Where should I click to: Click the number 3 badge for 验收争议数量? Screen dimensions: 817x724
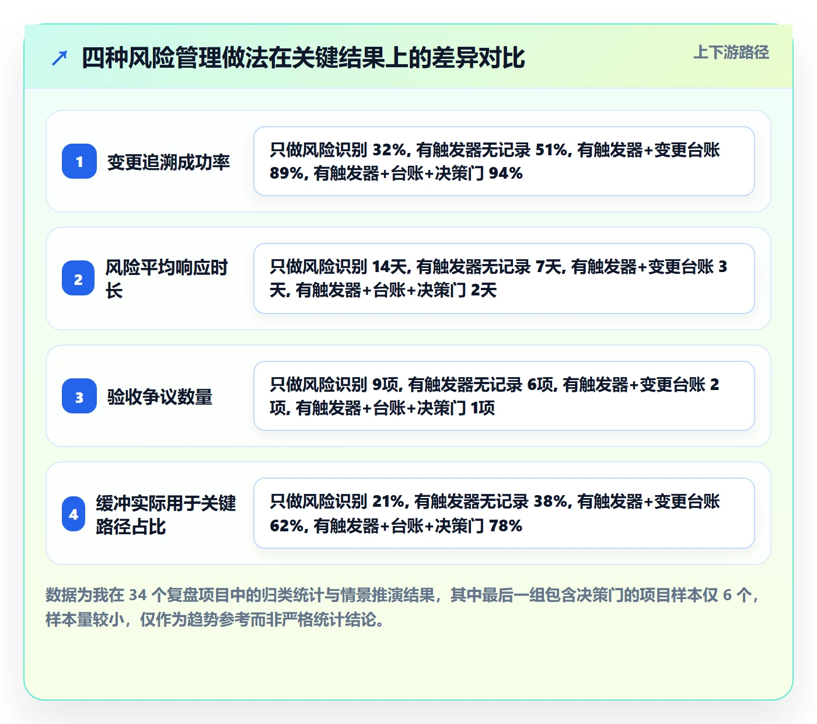click(x=79, y=396)
